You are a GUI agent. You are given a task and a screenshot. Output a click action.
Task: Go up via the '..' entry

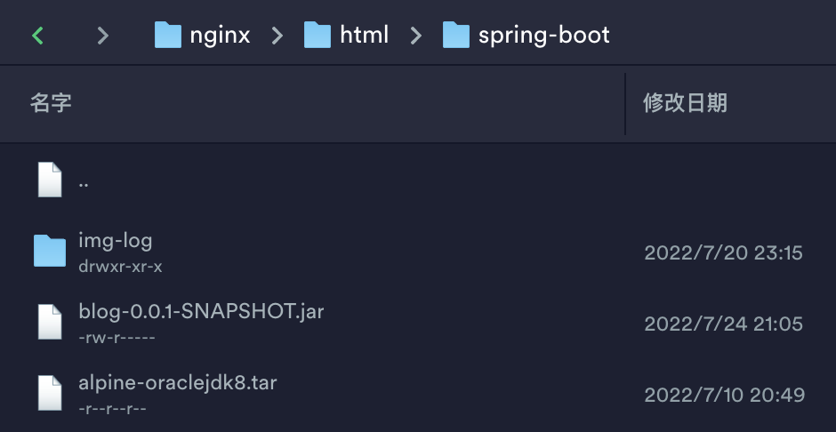[x=84, y=182]
